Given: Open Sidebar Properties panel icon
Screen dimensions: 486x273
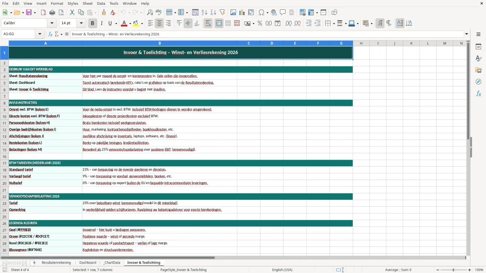Looking at the screenshot, I should pos(478,47).
